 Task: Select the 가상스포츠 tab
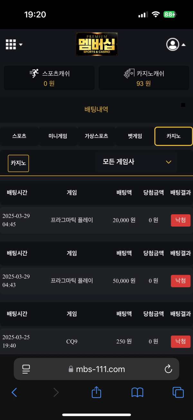(x=96, y=136)
